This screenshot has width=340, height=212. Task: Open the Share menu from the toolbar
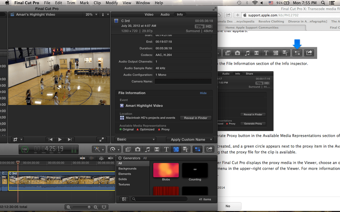coord(209,149)
